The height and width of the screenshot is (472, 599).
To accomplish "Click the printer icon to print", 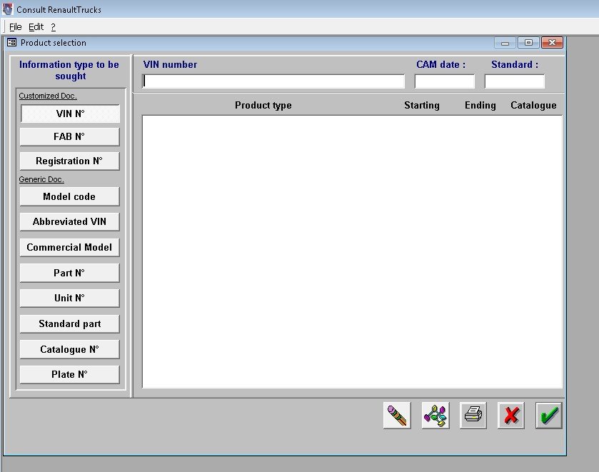I will click(x=473, y=415).
